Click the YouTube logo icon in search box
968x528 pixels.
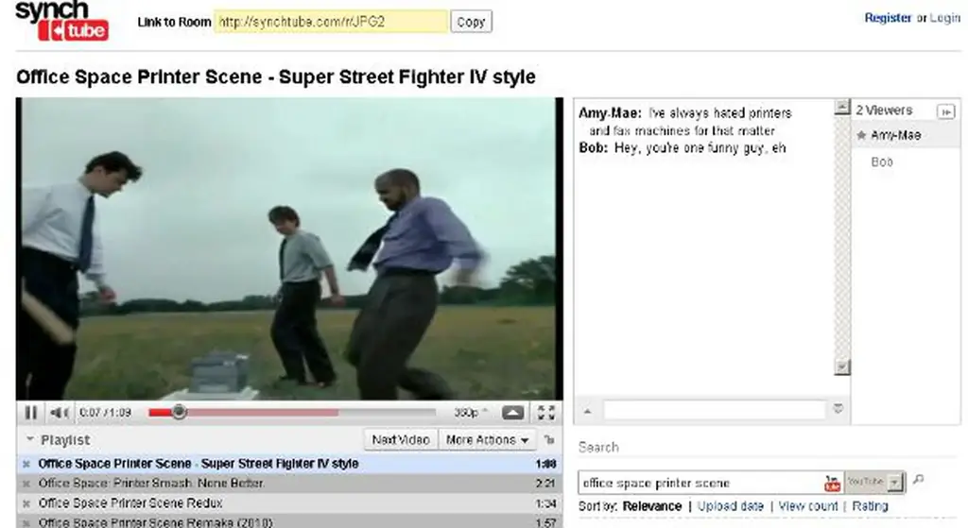click(832, 483)
